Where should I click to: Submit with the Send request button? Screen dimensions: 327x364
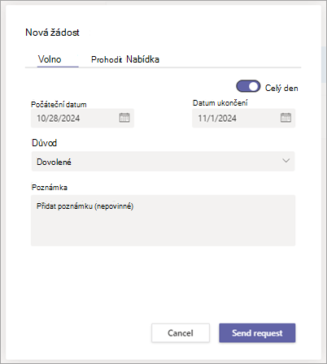(257, 333)
